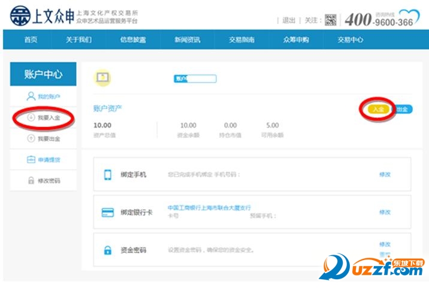Viewport: 429px width, 290px height.
Task: Click the 绑定银行卡 label
Action: 137,212
